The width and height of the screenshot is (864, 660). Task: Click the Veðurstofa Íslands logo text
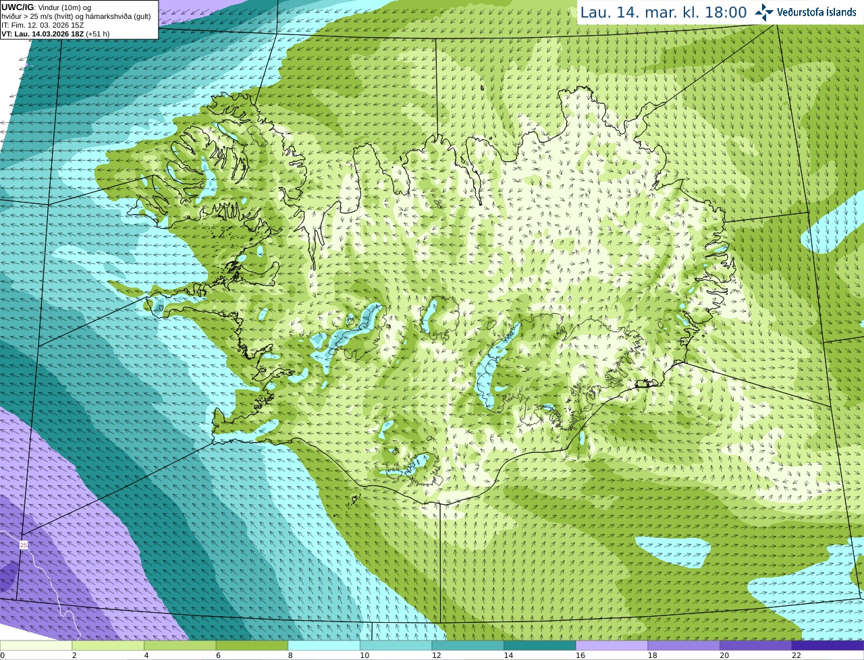point(817,12)
